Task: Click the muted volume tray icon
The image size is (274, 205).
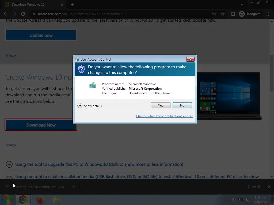Action: tap(247, 200)
